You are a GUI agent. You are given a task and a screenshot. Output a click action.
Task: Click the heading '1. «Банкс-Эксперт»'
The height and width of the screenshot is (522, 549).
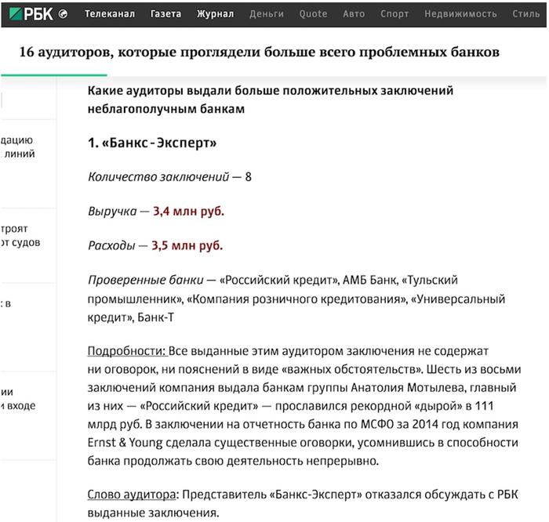pyautogui.click(x=152, y=143)
